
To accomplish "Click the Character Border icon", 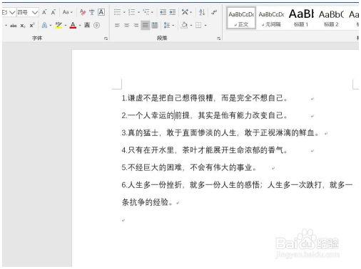I will 101,12.
